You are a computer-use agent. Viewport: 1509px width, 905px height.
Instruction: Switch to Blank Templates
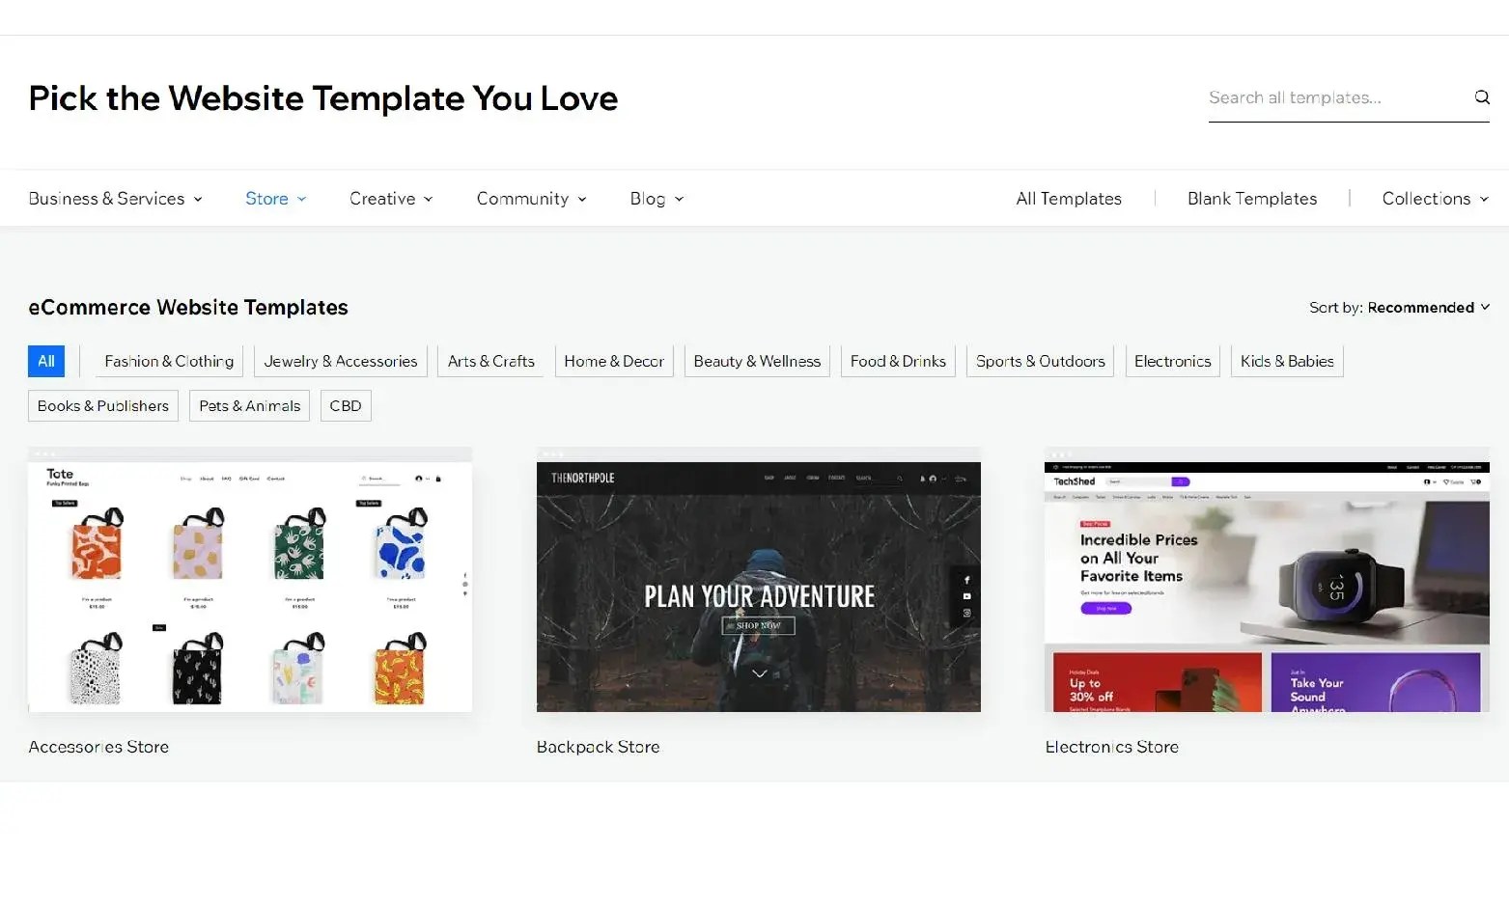click(x=1251, y=198)
